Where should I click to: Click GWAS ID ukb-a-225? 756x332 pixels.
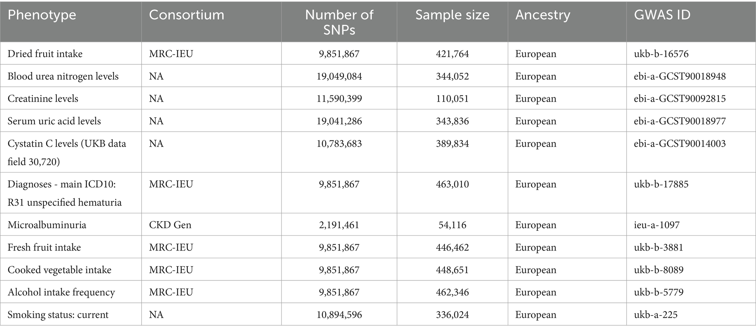pyautogui.click(x=656, y=314)
